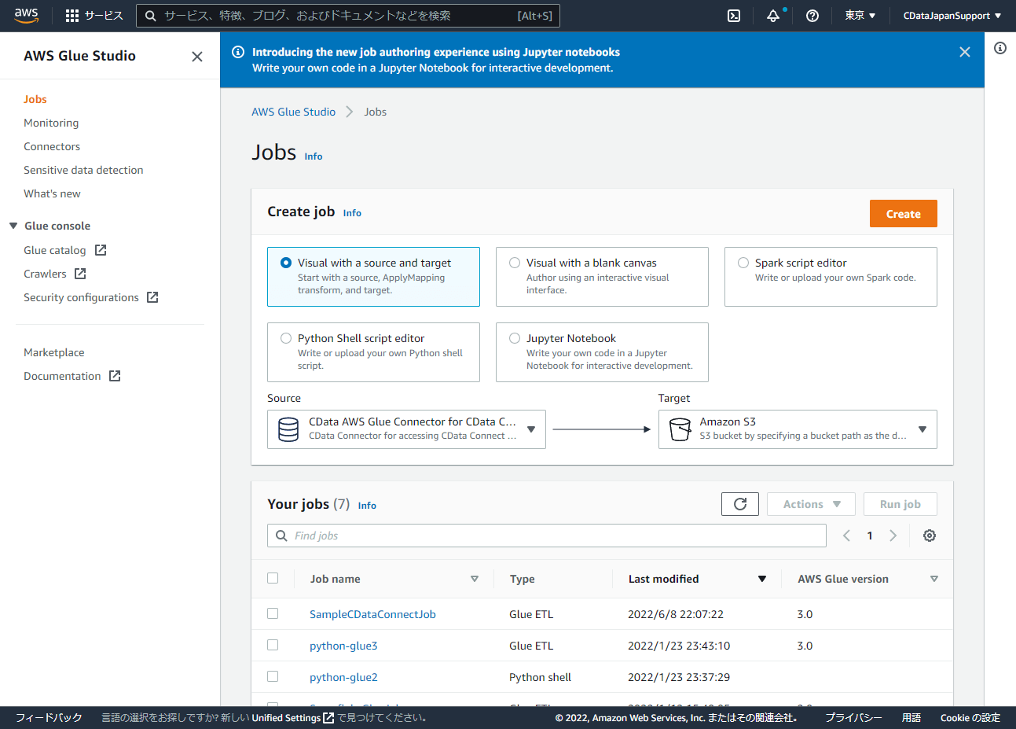
Task: Open the services grid menu icon
Action: (72, 16)
